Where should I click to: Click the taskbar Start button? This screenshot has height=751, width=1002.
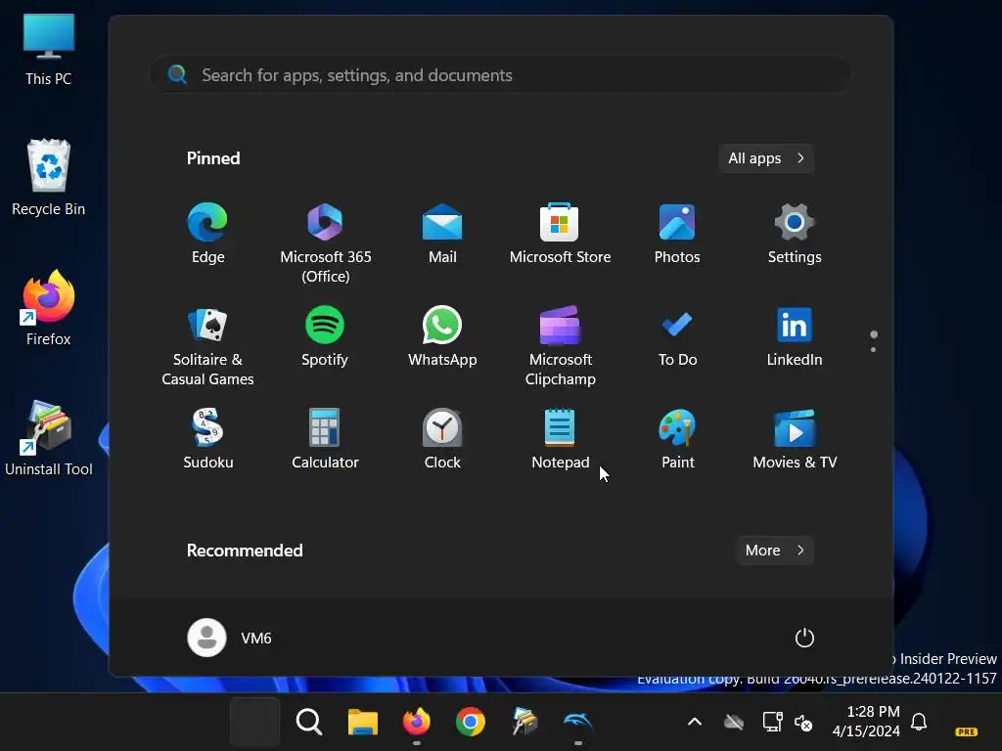(254, 722)
